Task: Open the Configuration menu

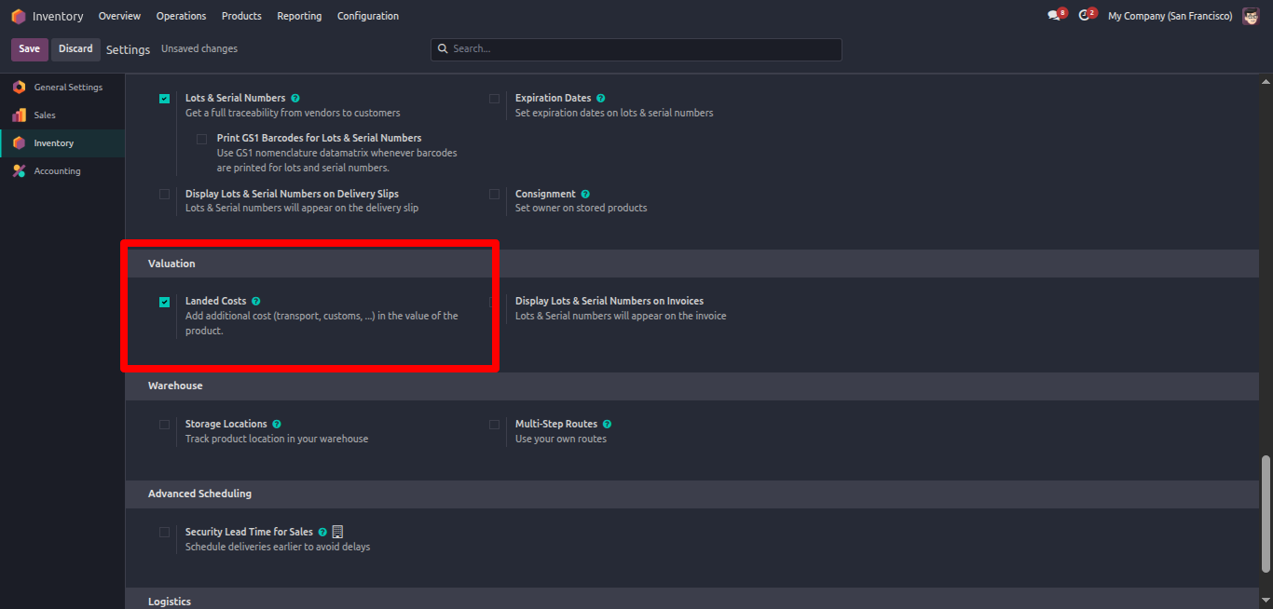Action: (x=368, y=16)
